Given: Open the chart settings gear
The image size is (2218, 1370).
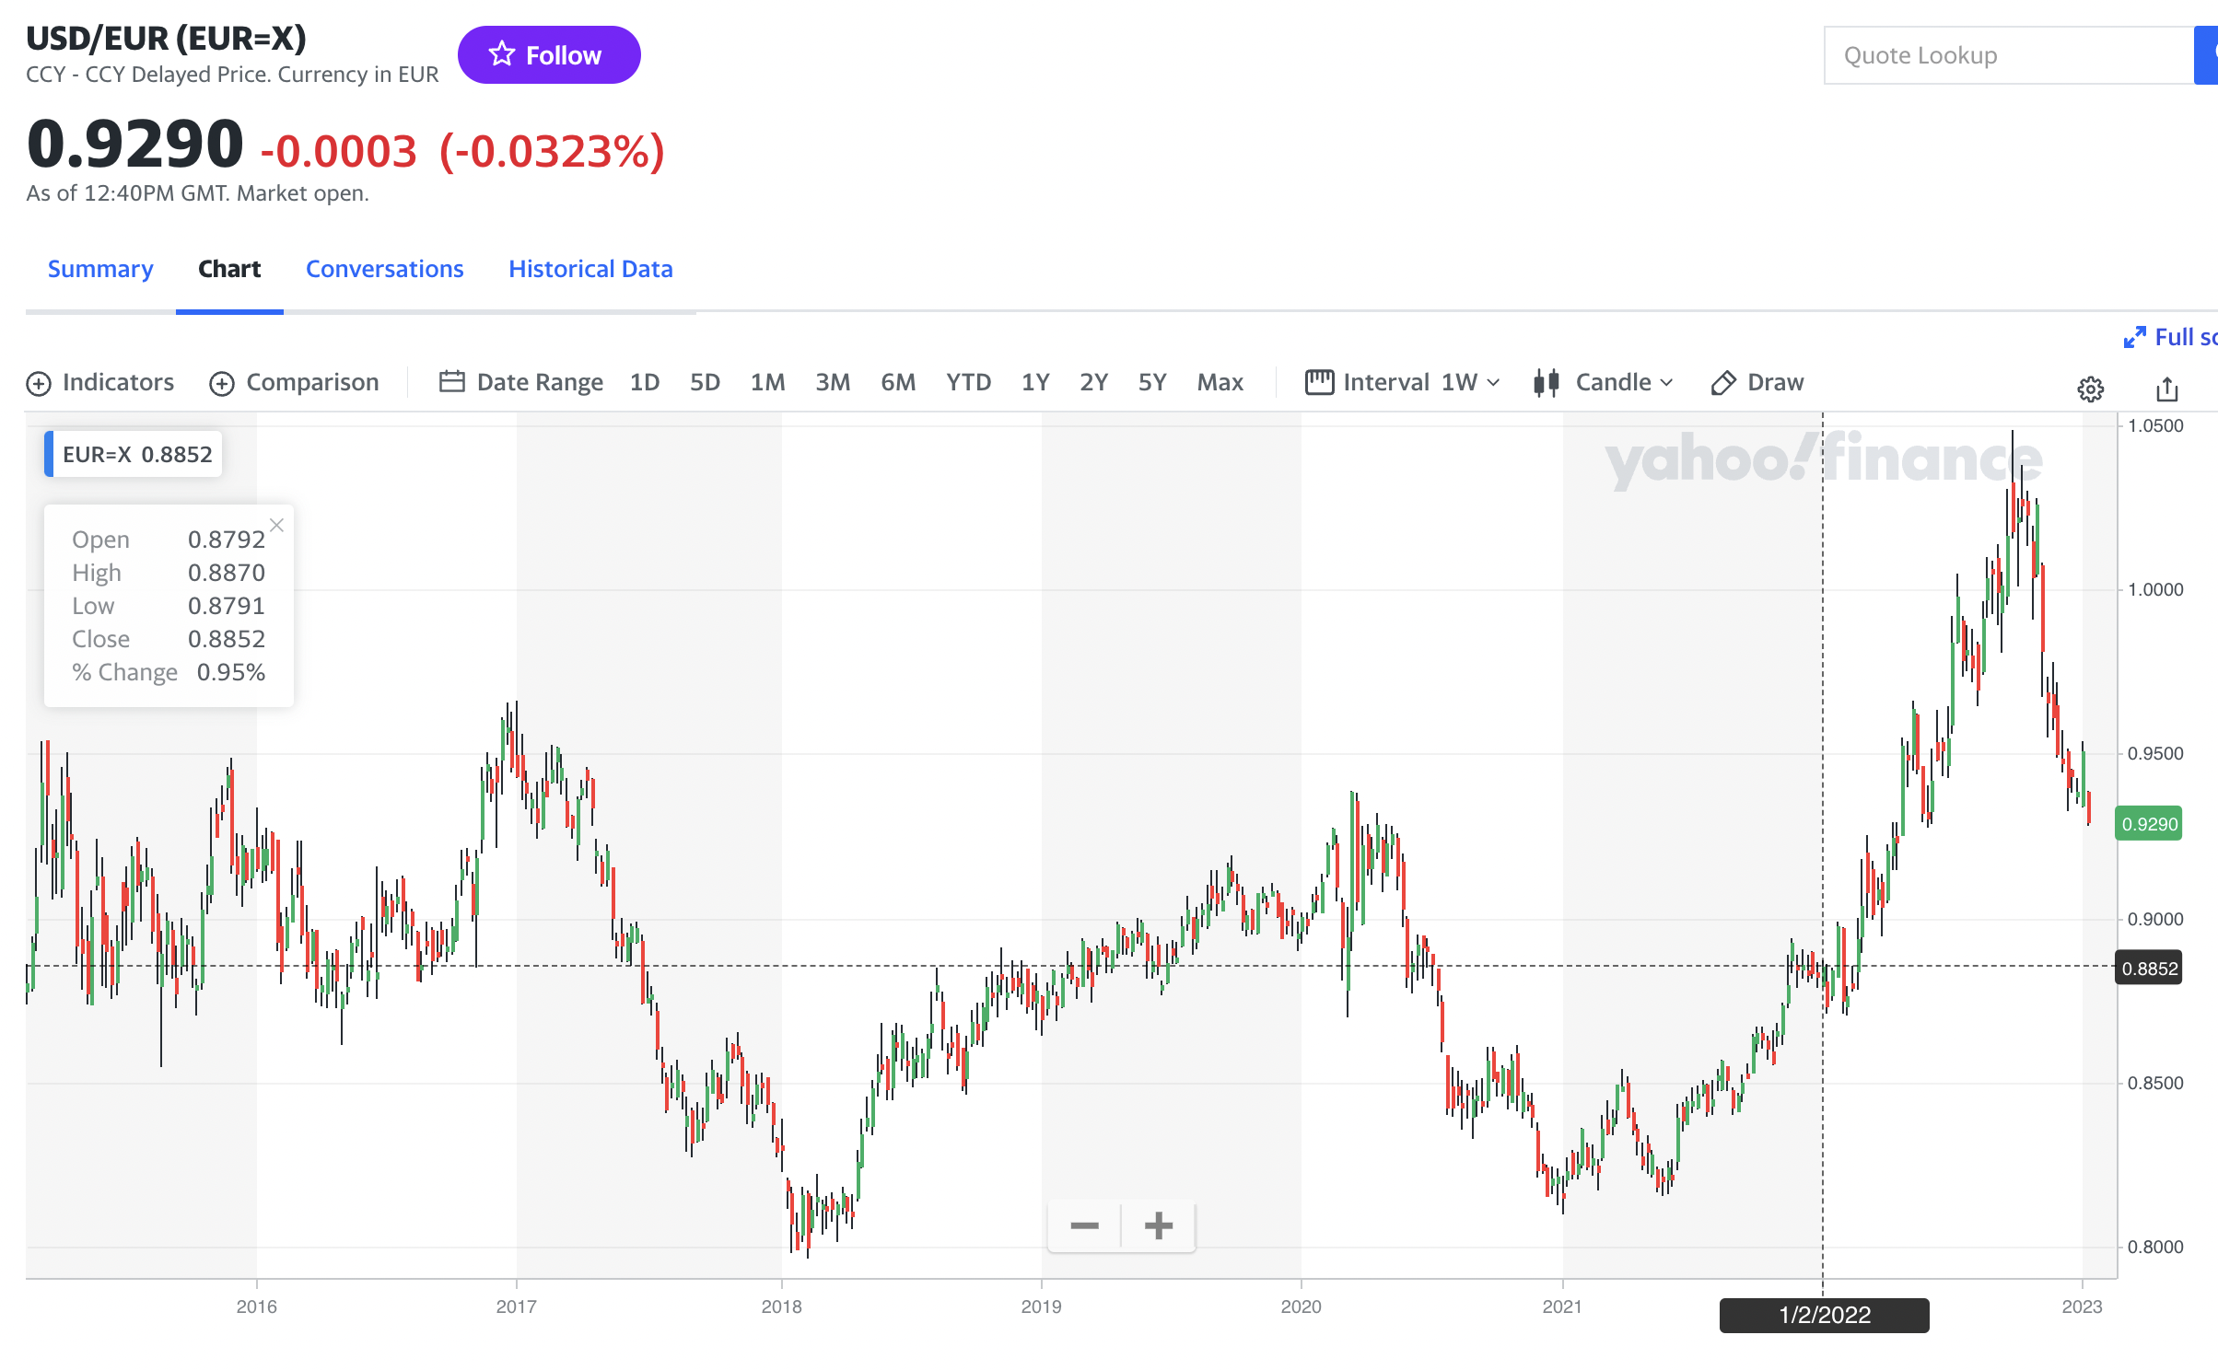Looking at the screenshot, I should coord(2091,389).
